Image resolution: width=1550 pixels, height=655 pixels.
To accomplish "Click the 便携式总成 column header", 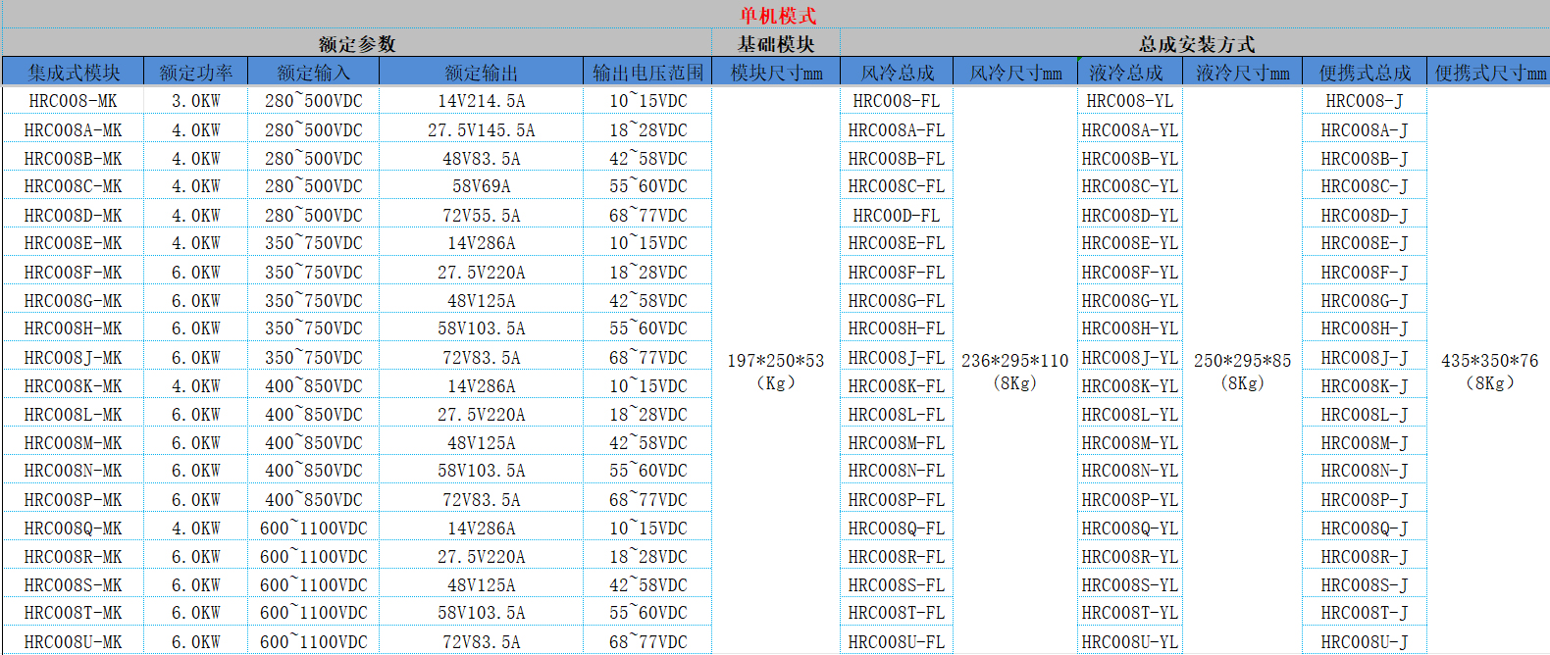I will point(1364,73).
